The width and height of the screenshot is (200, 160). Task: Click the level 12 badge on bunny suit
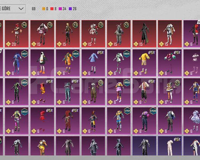click(x=126, y=25)
